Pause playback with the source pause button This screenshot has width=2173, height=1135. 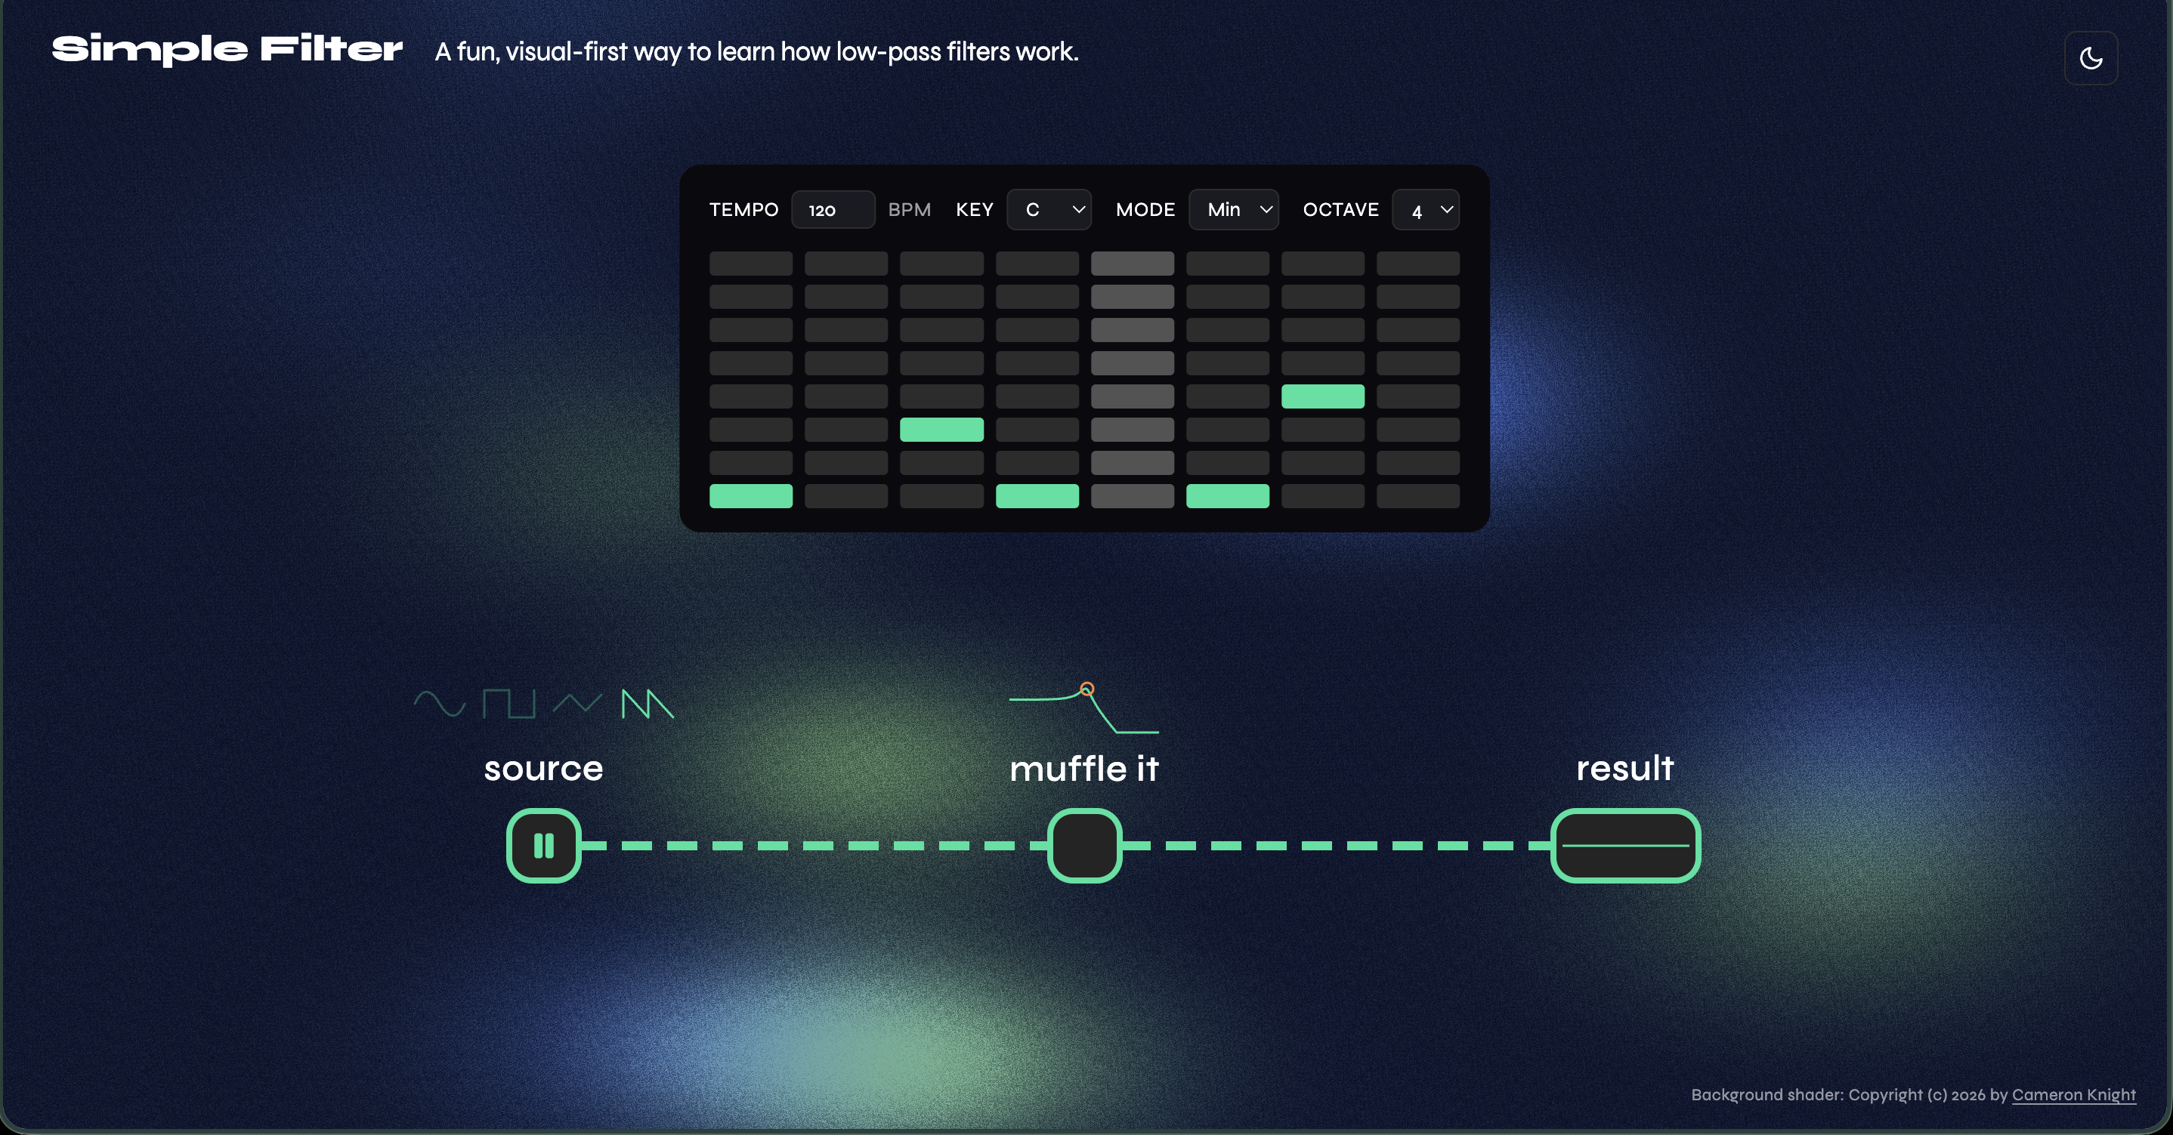click(x=544, y=845)
